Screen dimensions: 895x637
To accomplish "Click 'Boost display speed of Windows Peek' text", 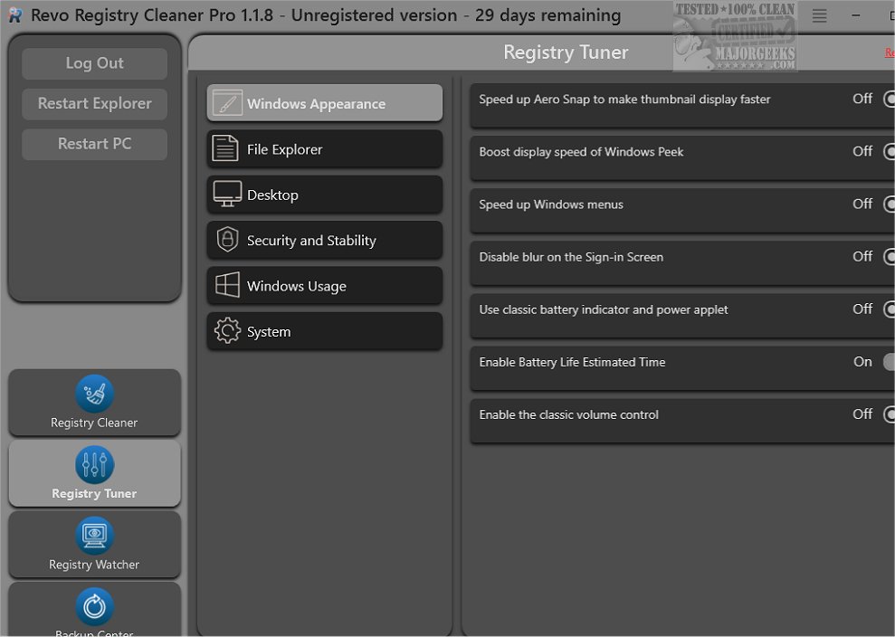I will pos(581,152).
